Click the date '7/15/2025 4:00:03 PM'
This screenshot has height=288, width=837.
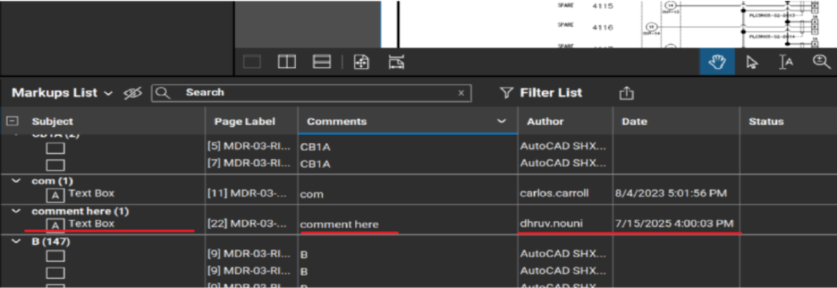(674, 224)
